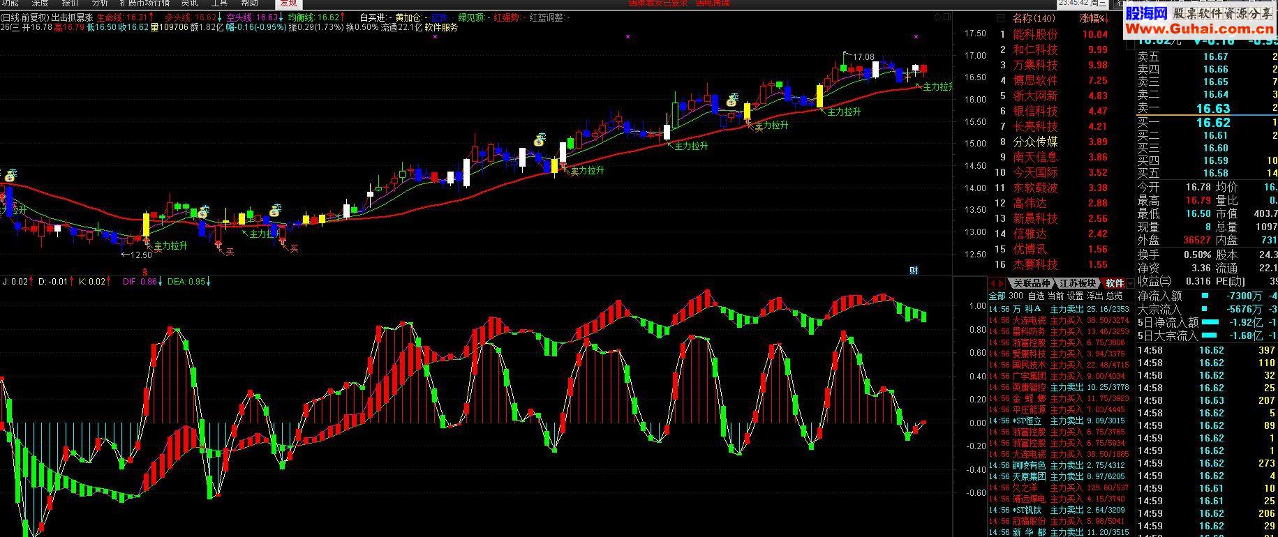1278x537 pixels.
Task: Click the 买五 price 16.58
Action: (1215, 173)
